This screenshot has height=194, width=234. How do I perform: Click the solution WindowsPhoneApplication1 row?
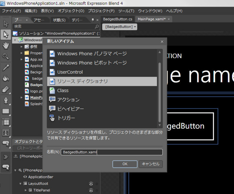[x=56, y=34]
